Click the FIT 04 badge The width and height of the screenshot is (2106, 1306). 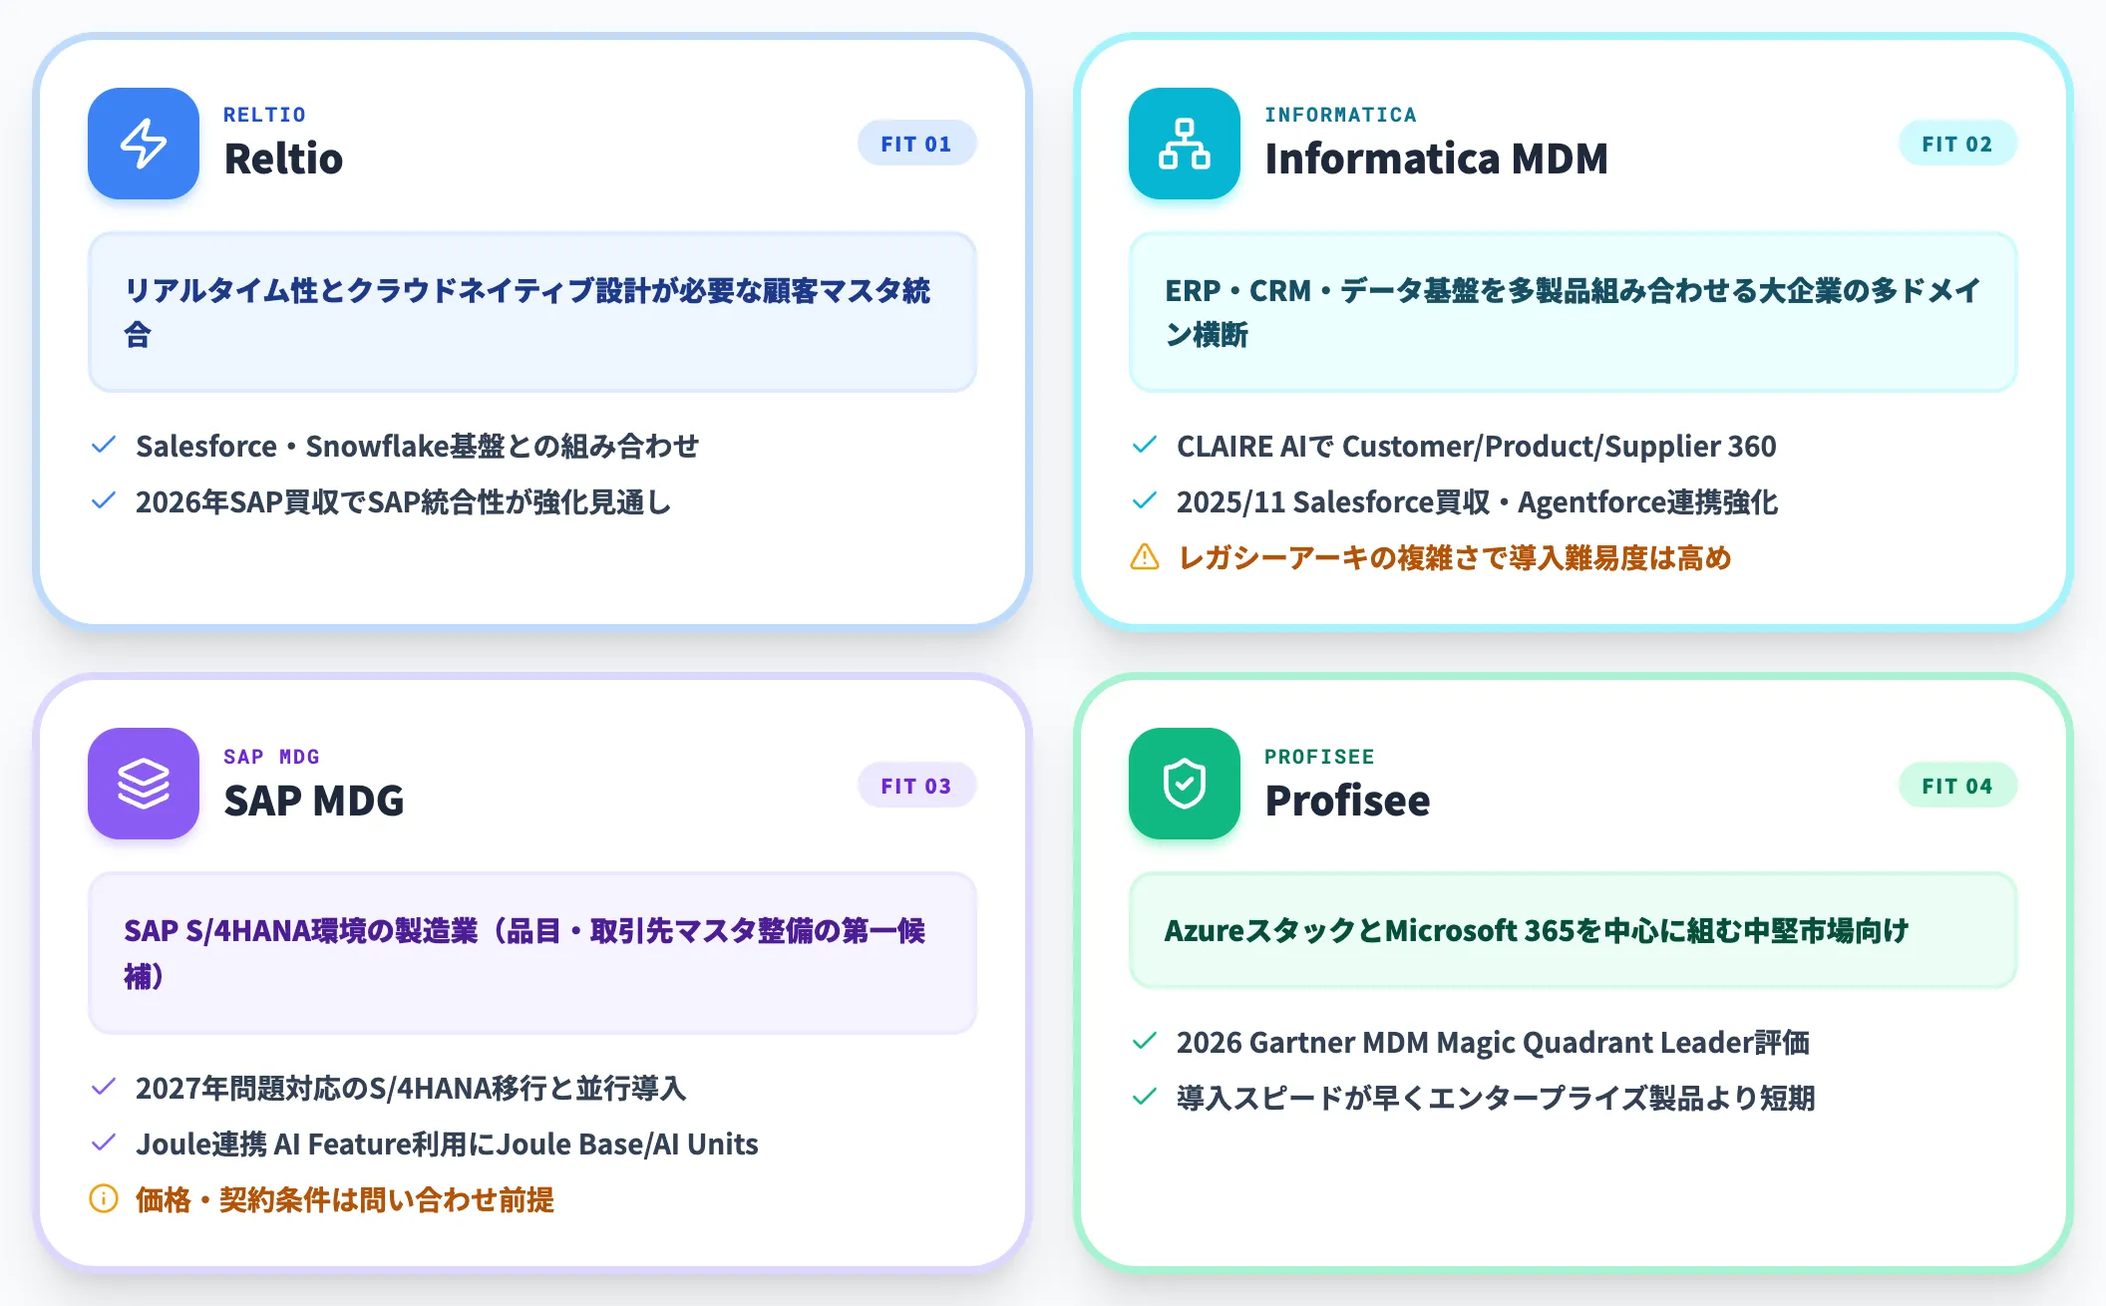coord(1957,786)
